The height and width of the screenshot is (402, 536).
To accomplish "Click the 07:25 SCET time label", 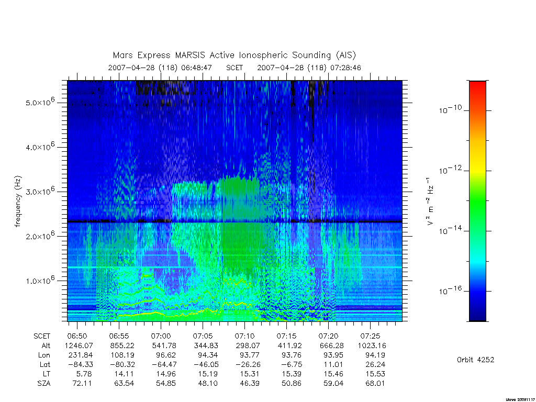I will click(370, 336).
